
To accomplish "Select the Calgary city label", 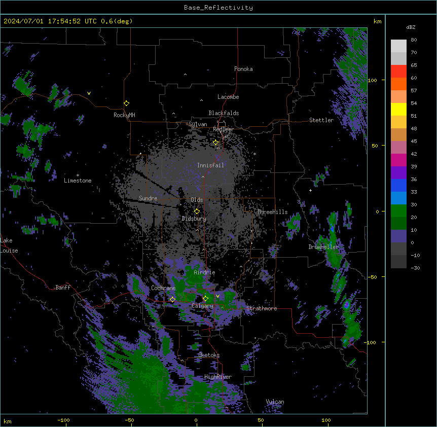I will pos(202,306).
